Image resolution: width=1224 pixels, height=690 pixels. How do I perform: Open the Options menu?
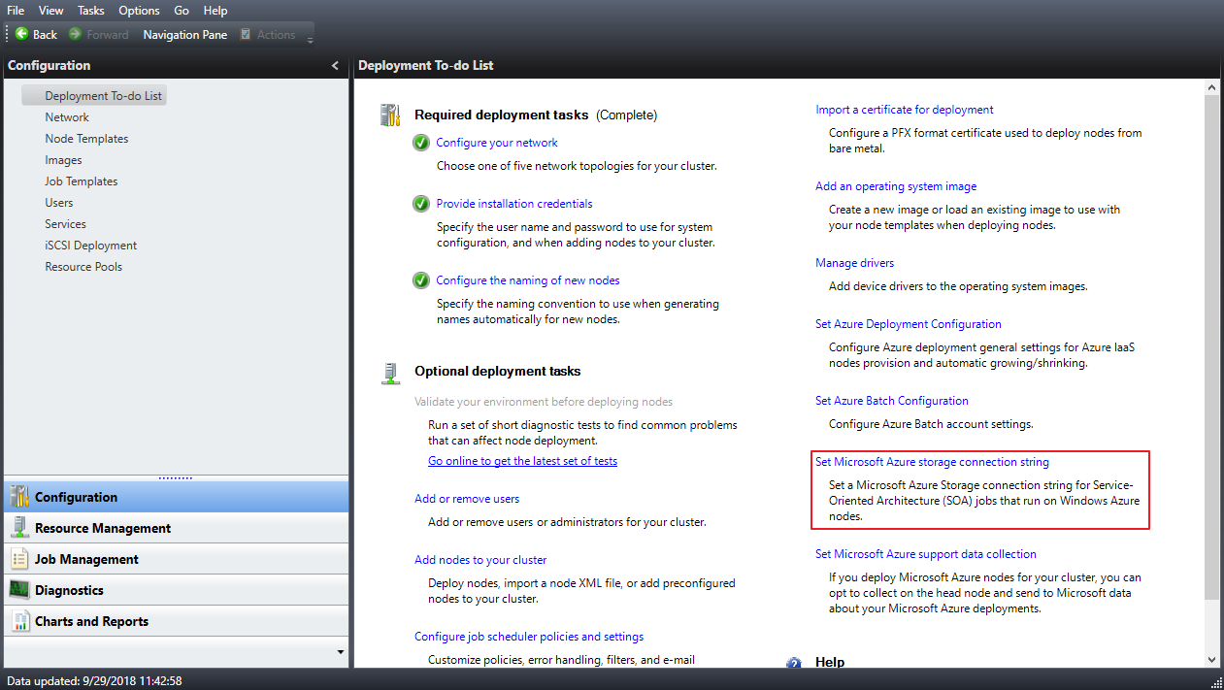(x=139, y=11)
